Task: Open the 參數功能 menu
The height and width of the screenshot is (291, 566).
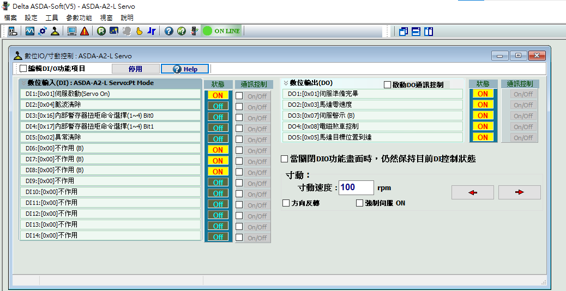Action: [79, 18]
